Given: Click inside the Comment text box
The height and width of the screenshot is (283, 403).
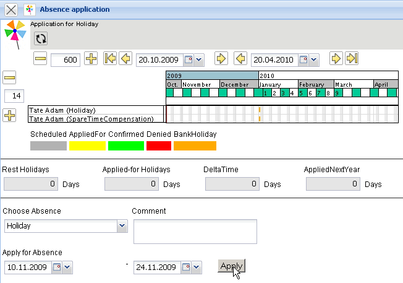Looking at the screenshot, I should coord(195,232).
